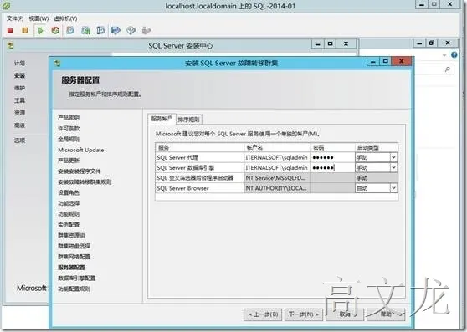Click password field for SQL Server 数据库引擎
Viewport: 467px width, 332px height.
pos(333,168)
